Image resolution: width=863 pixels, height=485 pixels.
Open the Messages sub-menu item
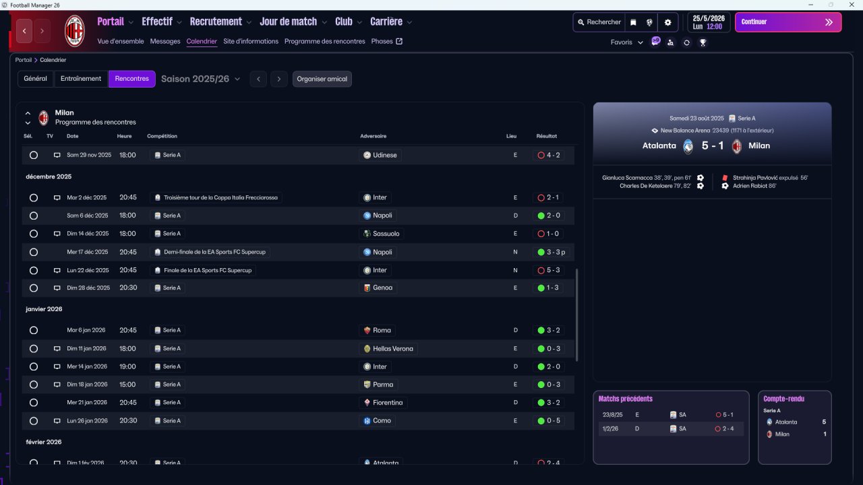click(x=165, y=41)
